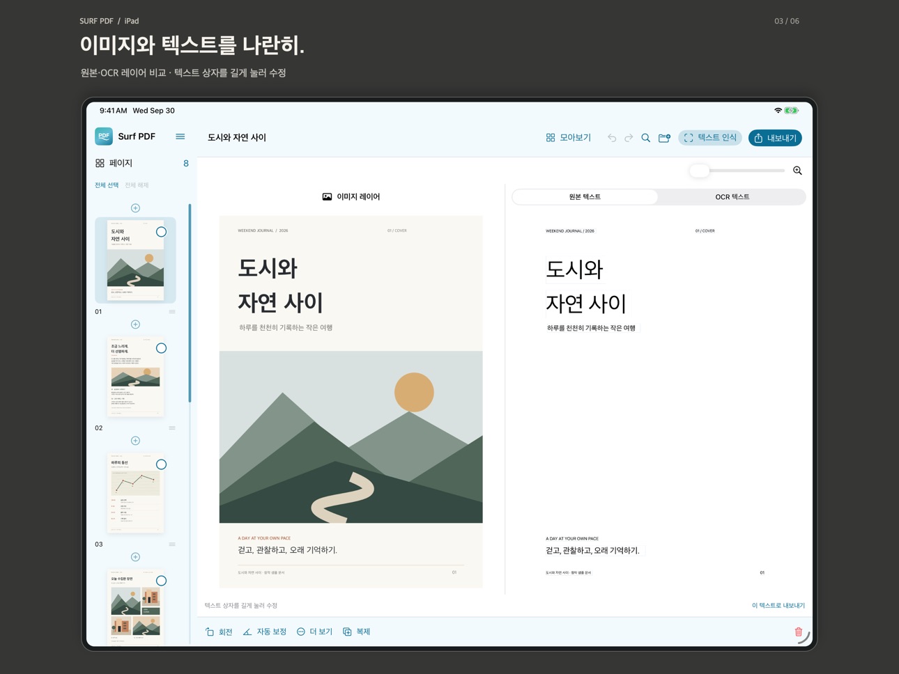This screenshot has width=899, height=674.
Task: Click the 전체 해제 link
Action: (137, 185)
